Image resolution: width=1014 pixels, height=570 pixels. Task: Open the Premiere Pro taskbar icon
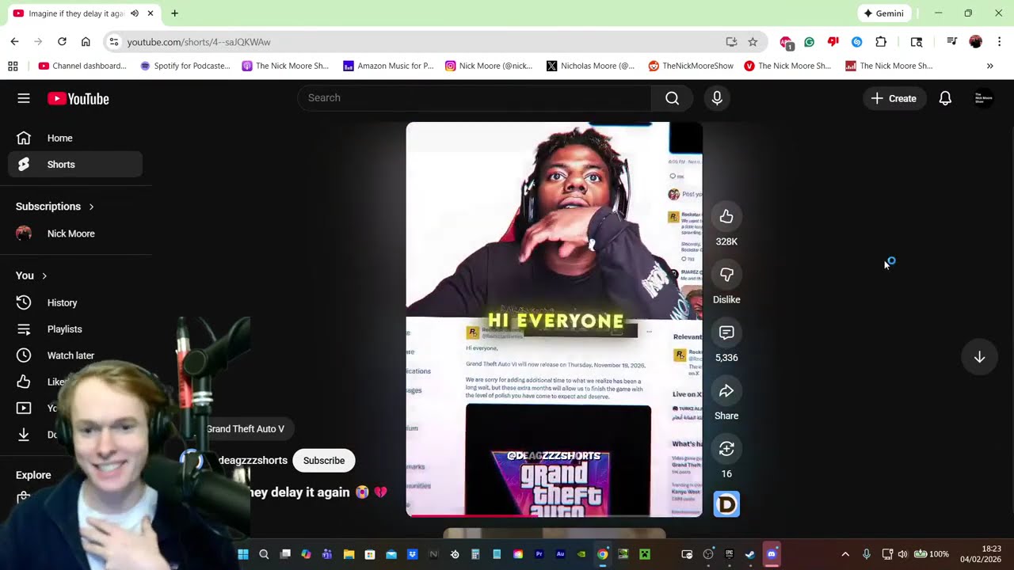pyautogui.click(x=539, y=554)
